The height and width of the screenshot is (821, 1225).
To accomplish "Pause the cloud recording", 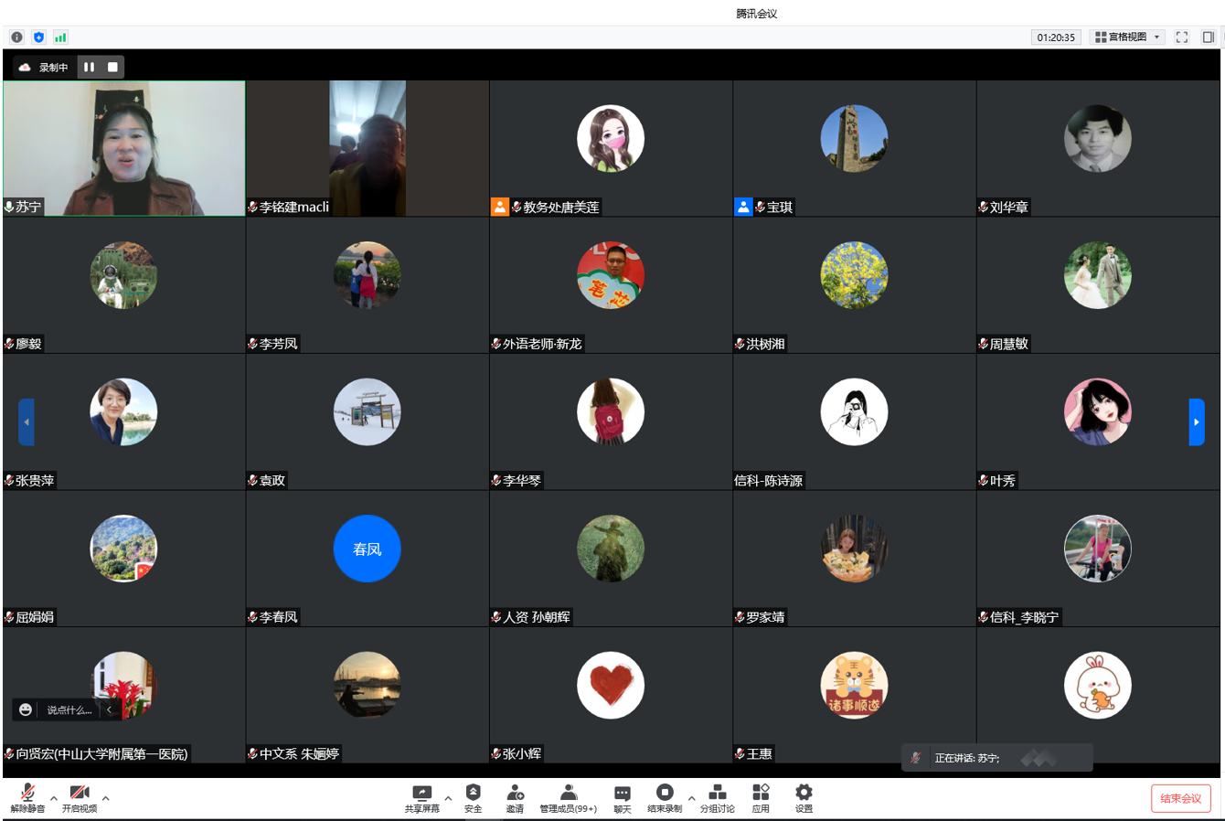I will (90, 67).
